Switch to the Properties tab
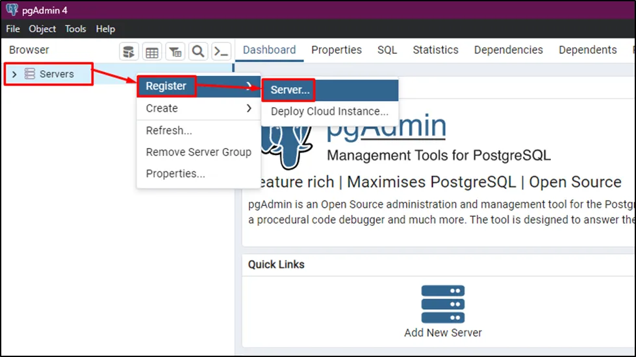 pyautogui.click(x=337, y=50)
